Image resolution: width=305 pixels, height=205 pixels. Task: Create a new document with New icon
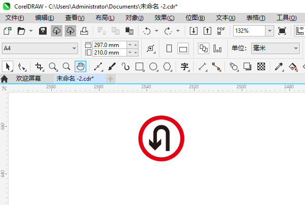pyautogui.click(x=8, y=31)
